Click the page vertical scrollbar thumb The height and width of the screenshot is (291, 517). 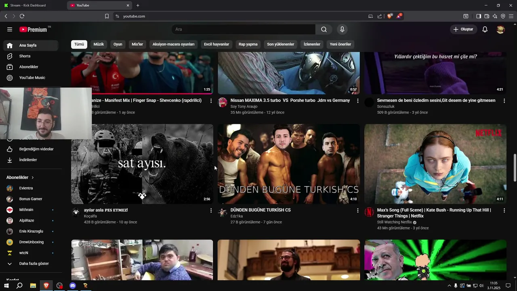(x=514, y=168)
